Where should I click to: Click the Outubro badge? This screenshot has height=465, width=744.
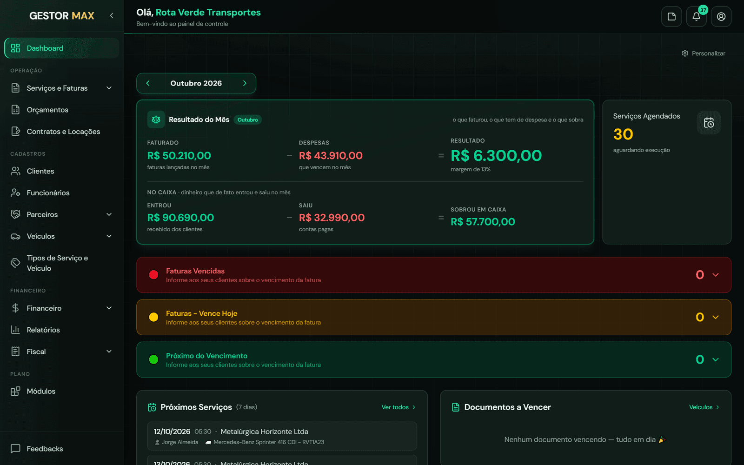(248, 120)
